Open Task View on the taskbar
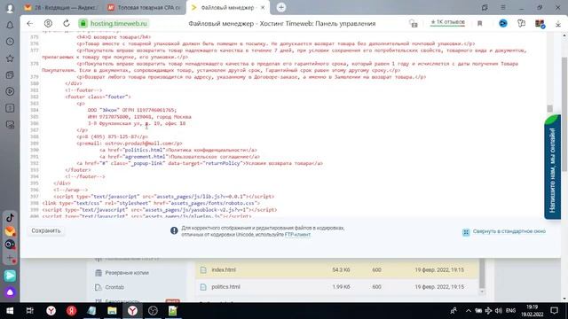The width and height of the screenshot is (568, 319). [29, 311]
